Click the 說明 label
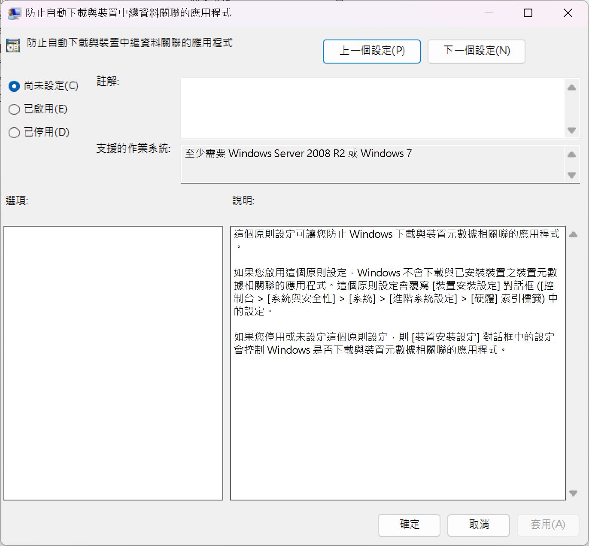The height and width of the screenshot is (546, 589). tap(243, 200)
